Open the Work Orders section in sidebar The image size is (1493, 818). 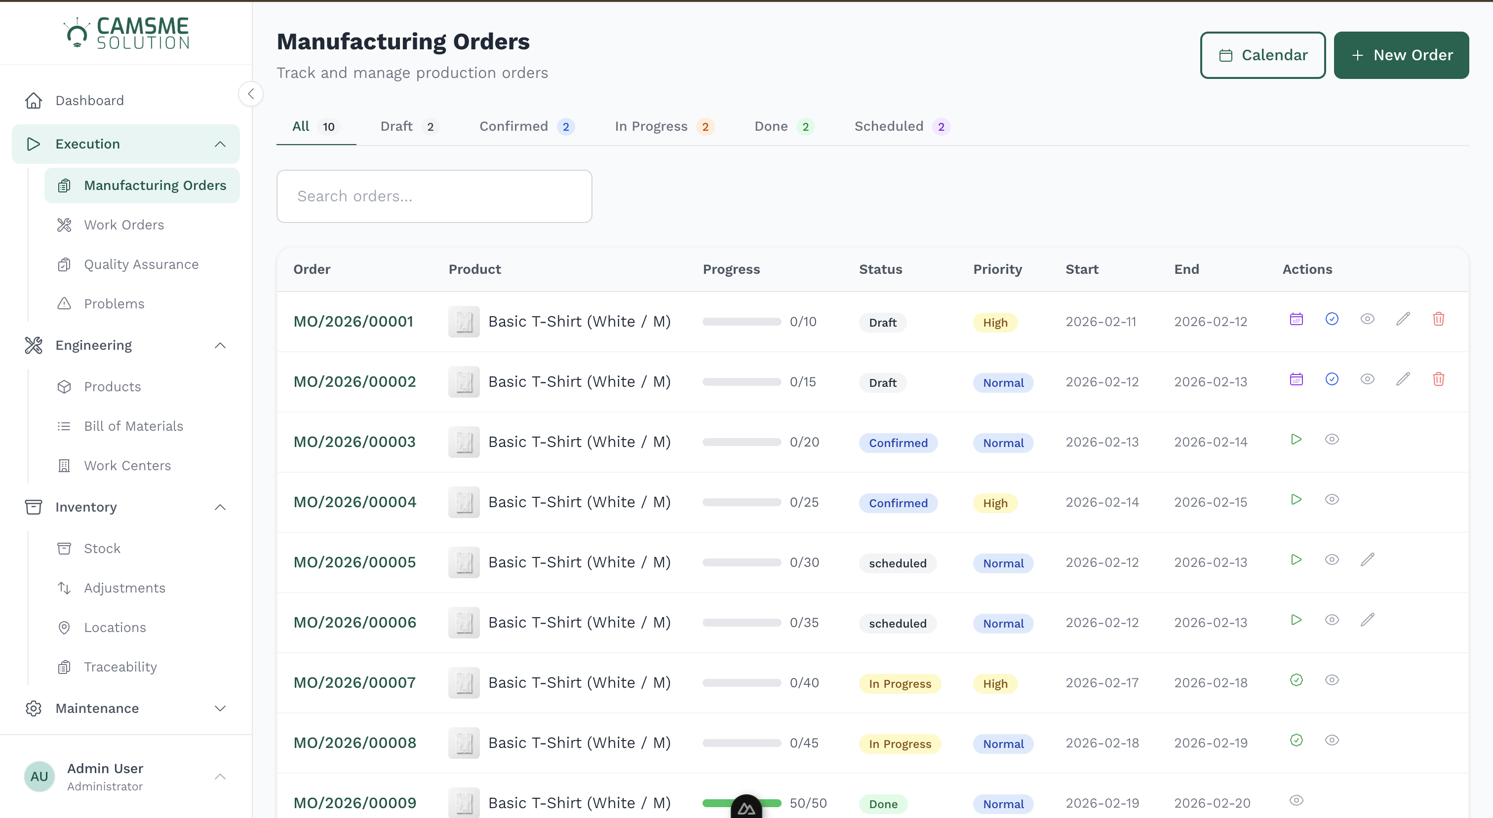(123, 225)
